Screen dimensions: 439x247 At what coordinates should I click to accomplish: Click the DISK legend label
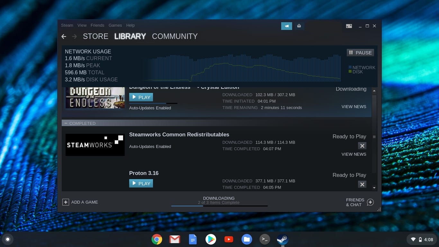point(358,72)
